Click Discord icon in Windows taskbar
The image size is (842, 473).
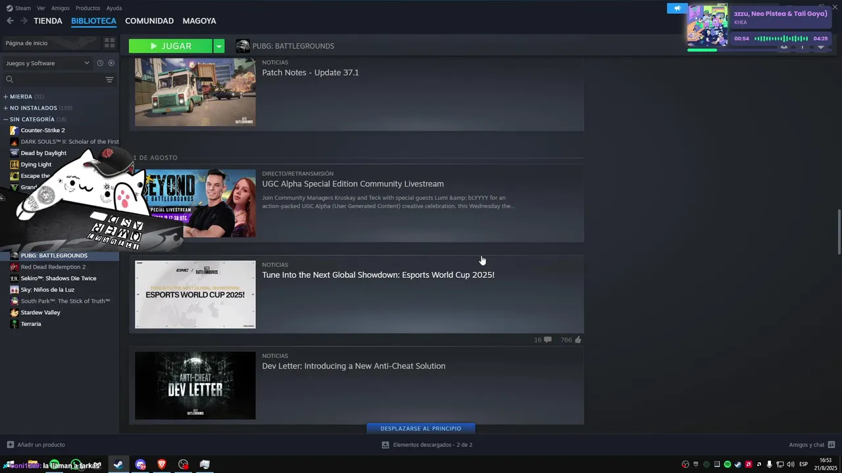pos(140,464)
